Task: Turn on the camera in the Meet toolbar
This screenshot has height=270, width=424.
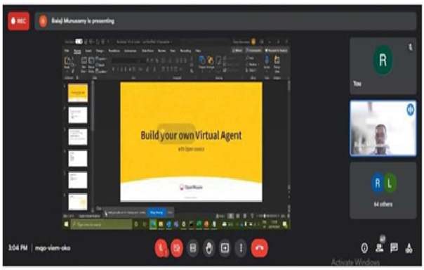Action: (177, 247)
